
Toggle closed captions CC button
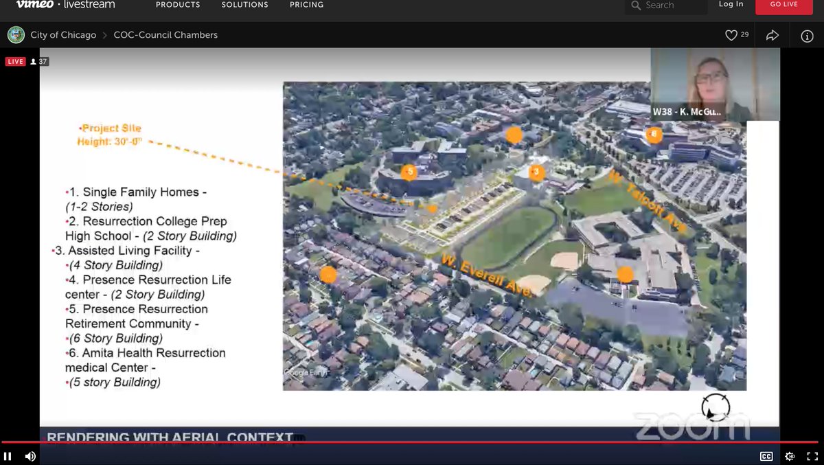[x=766, y=456]
